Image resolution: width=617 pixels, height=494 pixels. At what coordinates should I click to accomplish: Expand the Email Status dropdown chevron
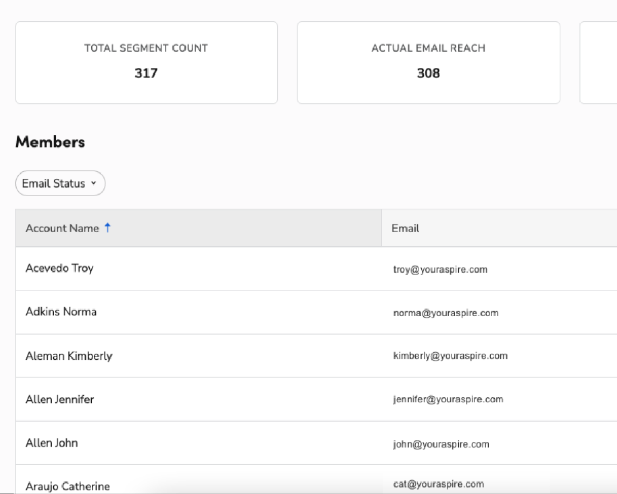(x=94, y=183)
